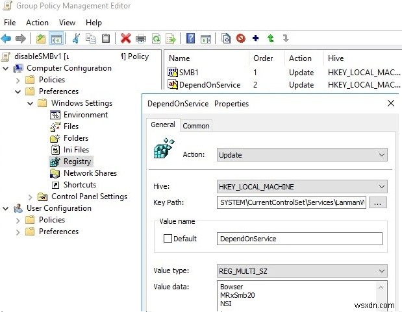The image size is (402, 312).
Task: Open the Action menu
Action: [x=37, y=23]
